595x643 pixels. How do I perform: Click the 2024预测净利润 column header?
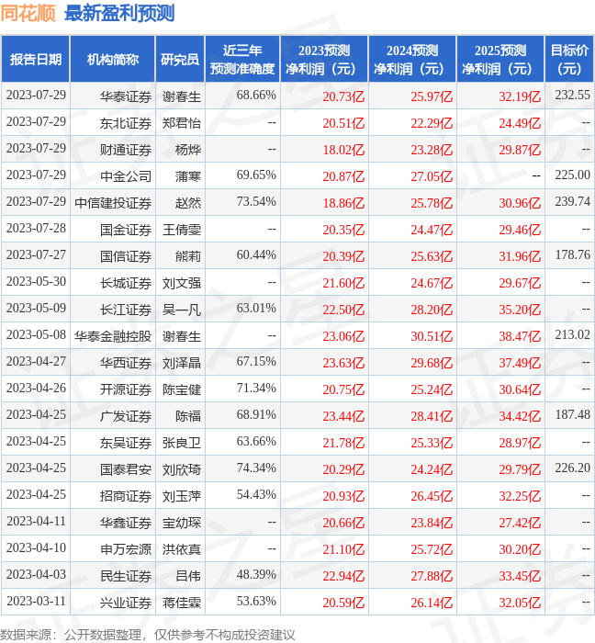click(x=412, y=60)
